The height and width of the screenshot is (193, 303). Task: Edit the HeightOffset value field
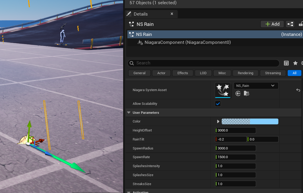pos(235,130)
